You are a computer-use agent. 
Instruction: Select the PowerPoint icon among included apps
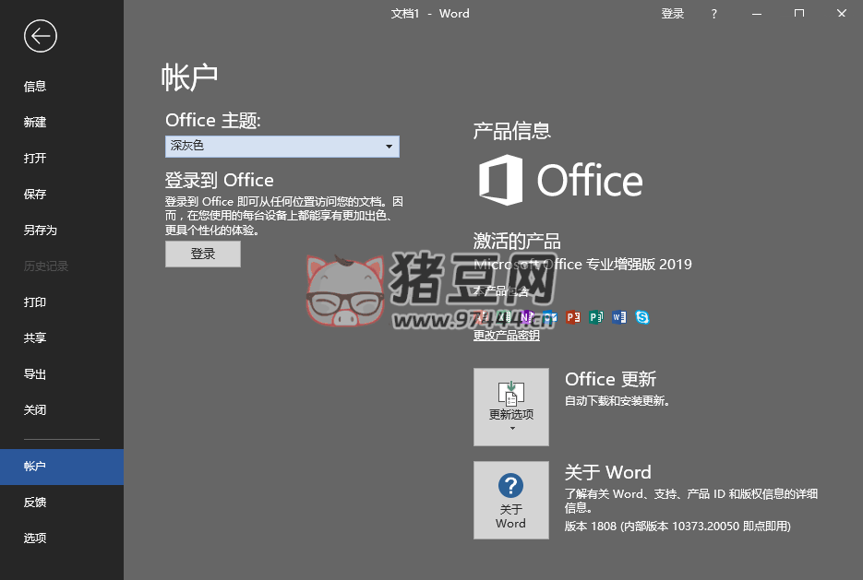point(572,316)
